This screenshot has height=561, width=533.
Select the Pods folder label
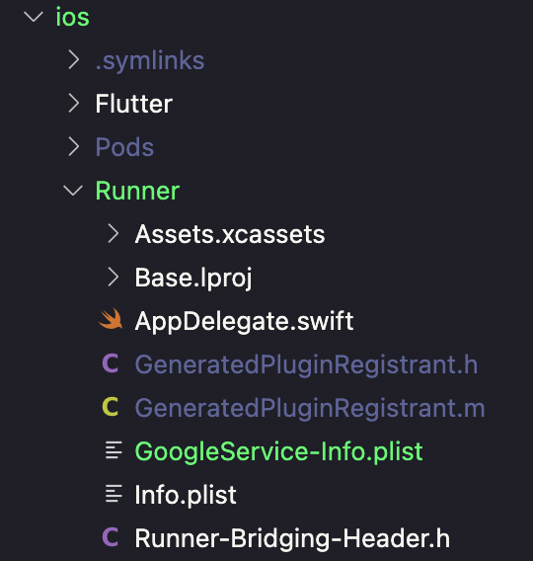(x=124, y=147)
